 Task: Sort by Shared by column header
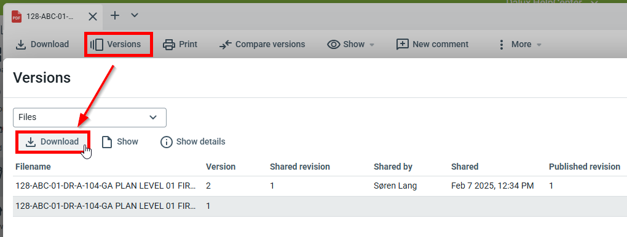[393, 167]
